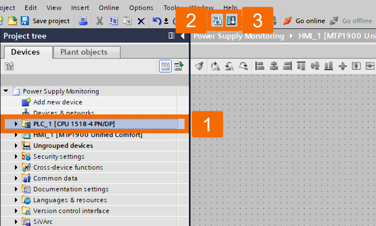This screenshot has height=226, width=376.
Task: Expand the Cross-device functions node arrow
Action: (16, 167)
